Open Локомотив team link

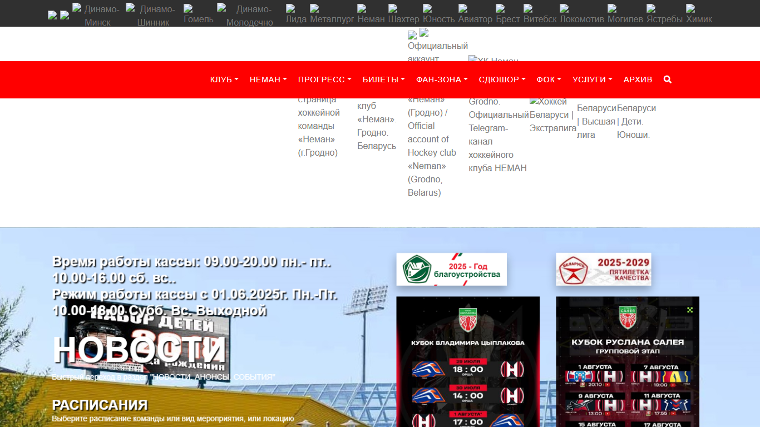coord(582,15)
